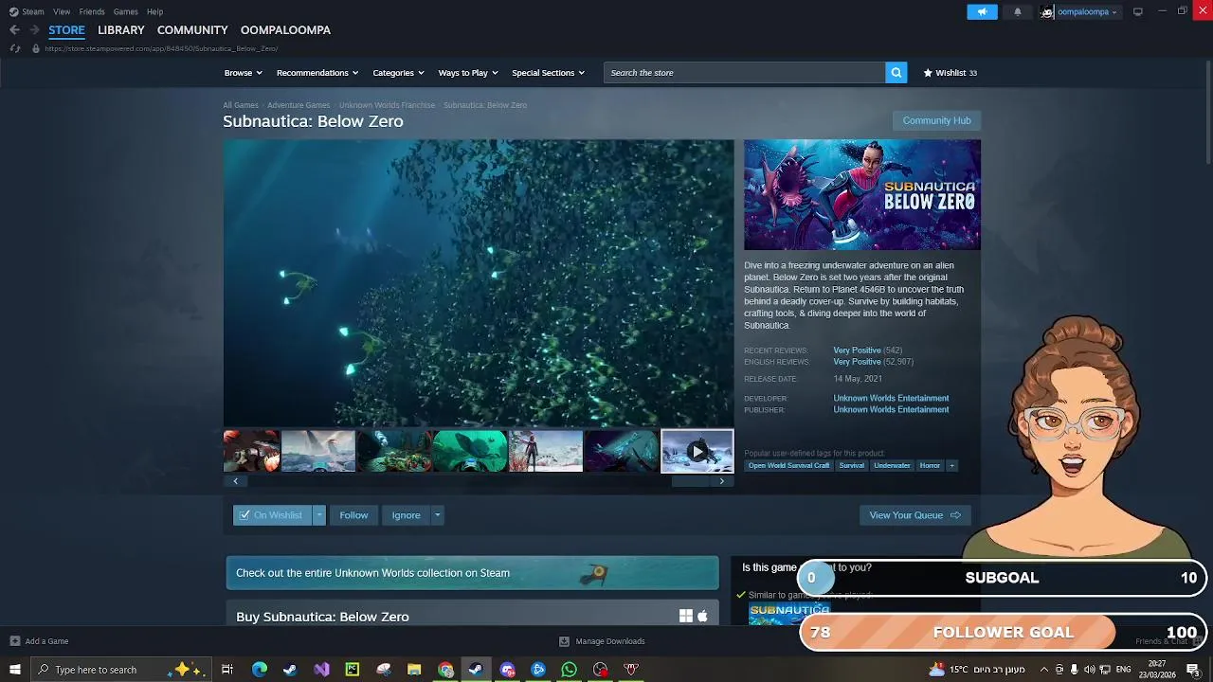Open WhatsApp from the taskbar
Viewport: 1213px width, 682px height.
[569, 670]
